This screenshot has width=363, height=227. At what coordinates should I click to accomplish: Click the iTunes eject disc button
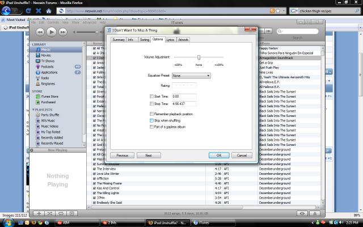[315, 213]
